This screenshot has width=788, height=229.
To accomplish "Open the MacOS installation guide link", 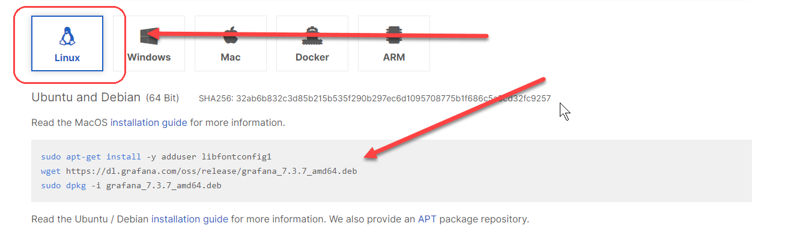I will coord(149,122).
